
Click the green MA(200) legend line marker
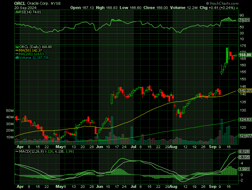16,54
